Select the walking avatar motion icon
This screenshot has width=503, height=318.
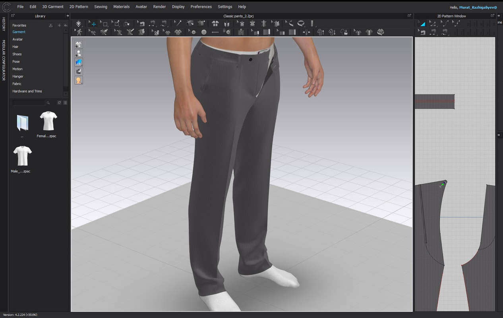79,32
